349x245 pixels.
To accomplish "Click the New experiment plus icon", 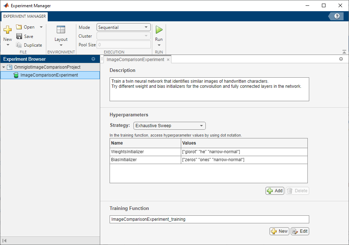I will [x=7, y=30].
